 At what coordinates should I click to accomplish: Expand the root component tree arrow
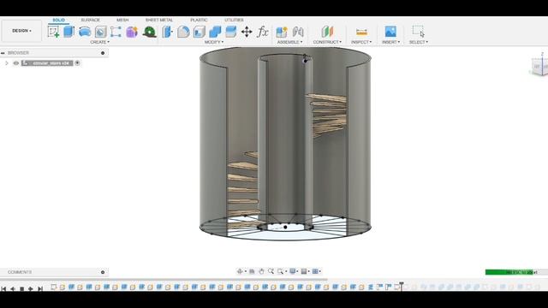[7, 63]
